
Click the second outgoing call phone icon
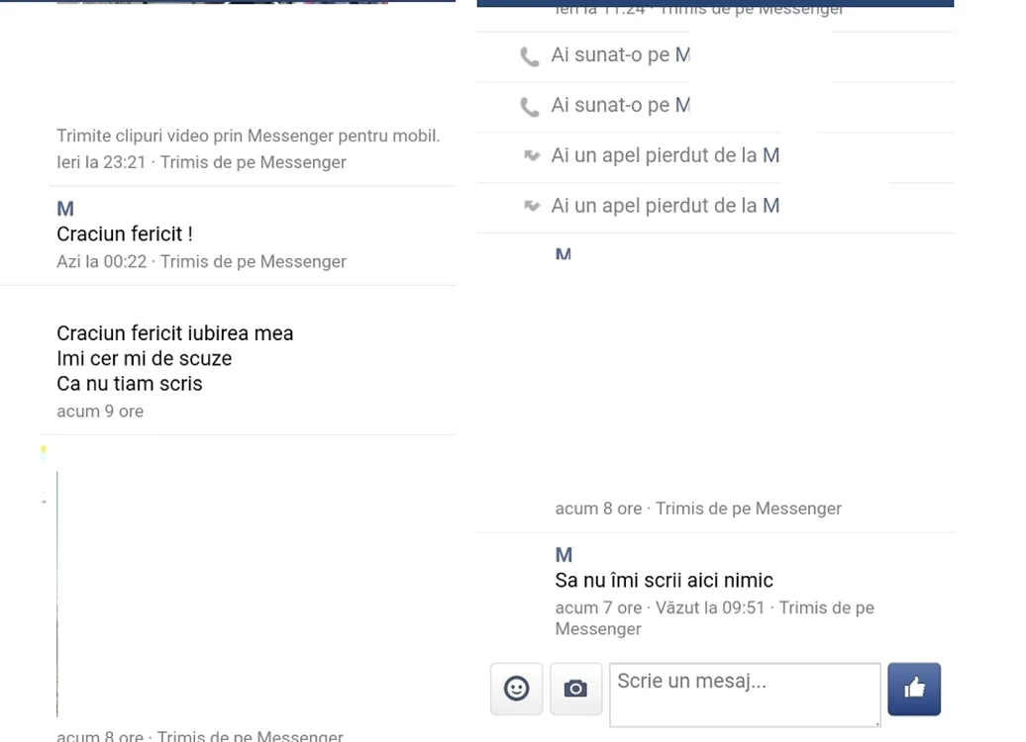530,107
